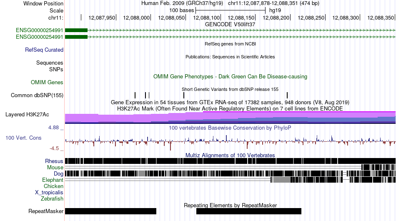Click the 12,088,200 ruler position
Image resolution: width=396 pixels, height=221 pixels.
pyautogui.click(x=276, y=18)
